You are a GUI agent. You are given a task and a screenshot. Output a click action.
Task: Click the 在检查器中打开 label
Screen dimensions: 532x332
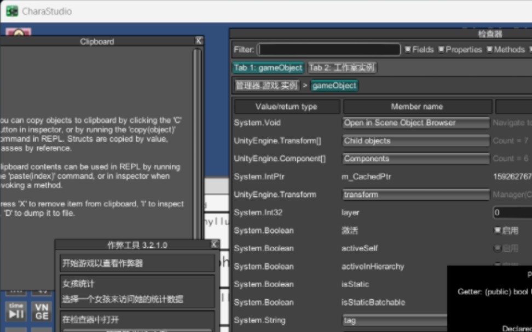pos(91,319)
